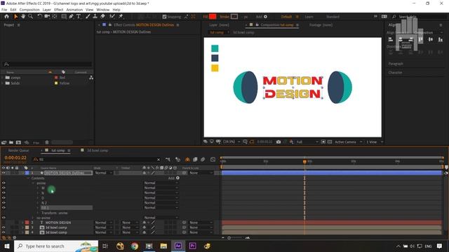This screenshot has height=252, width=449.
Task: Open the Paragraph panel
Action: pyautogui.click(x=396, y=64)
